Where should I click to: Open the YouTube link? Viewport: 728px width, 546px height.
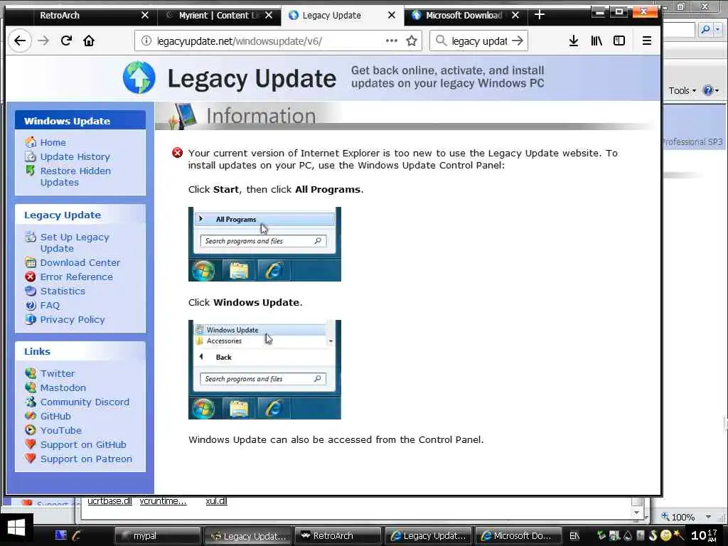point(61,430)
